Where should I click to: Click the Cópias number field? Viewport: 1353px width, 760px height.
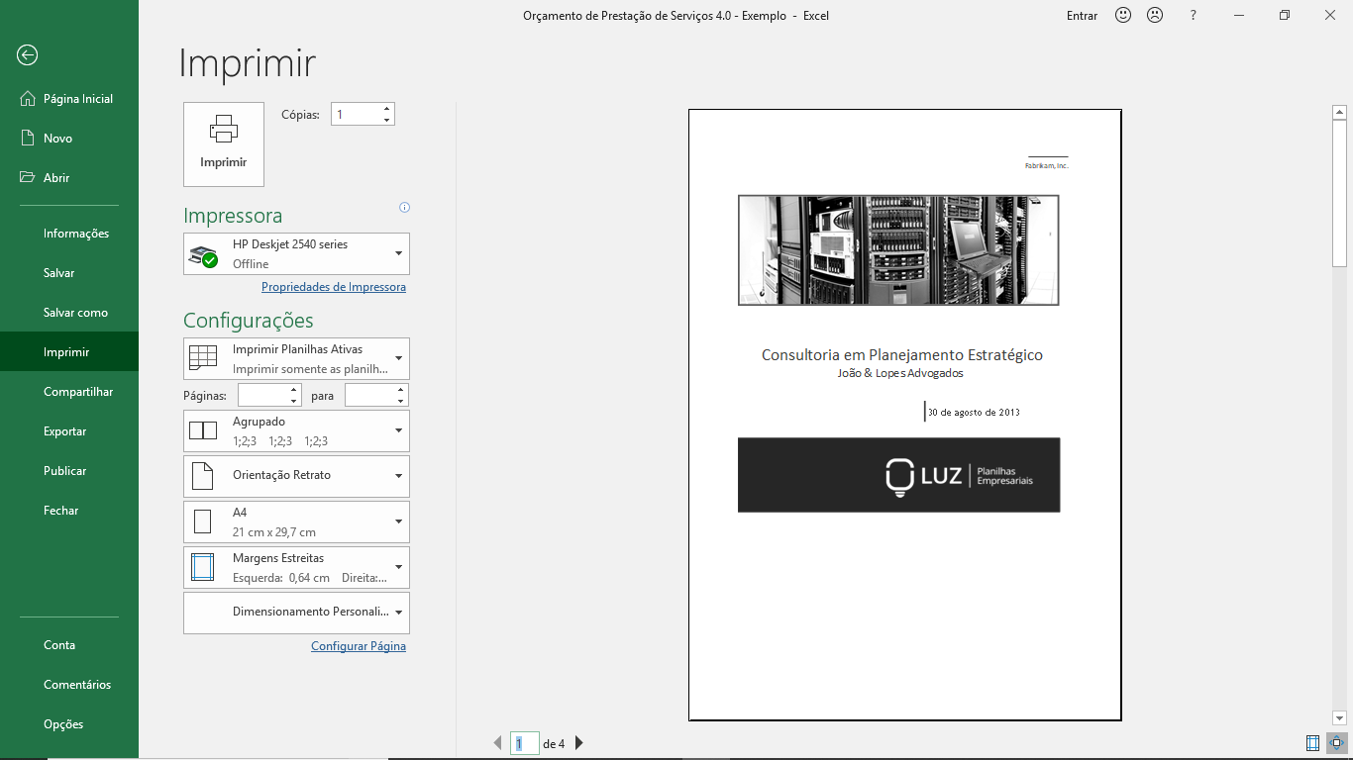356,115
